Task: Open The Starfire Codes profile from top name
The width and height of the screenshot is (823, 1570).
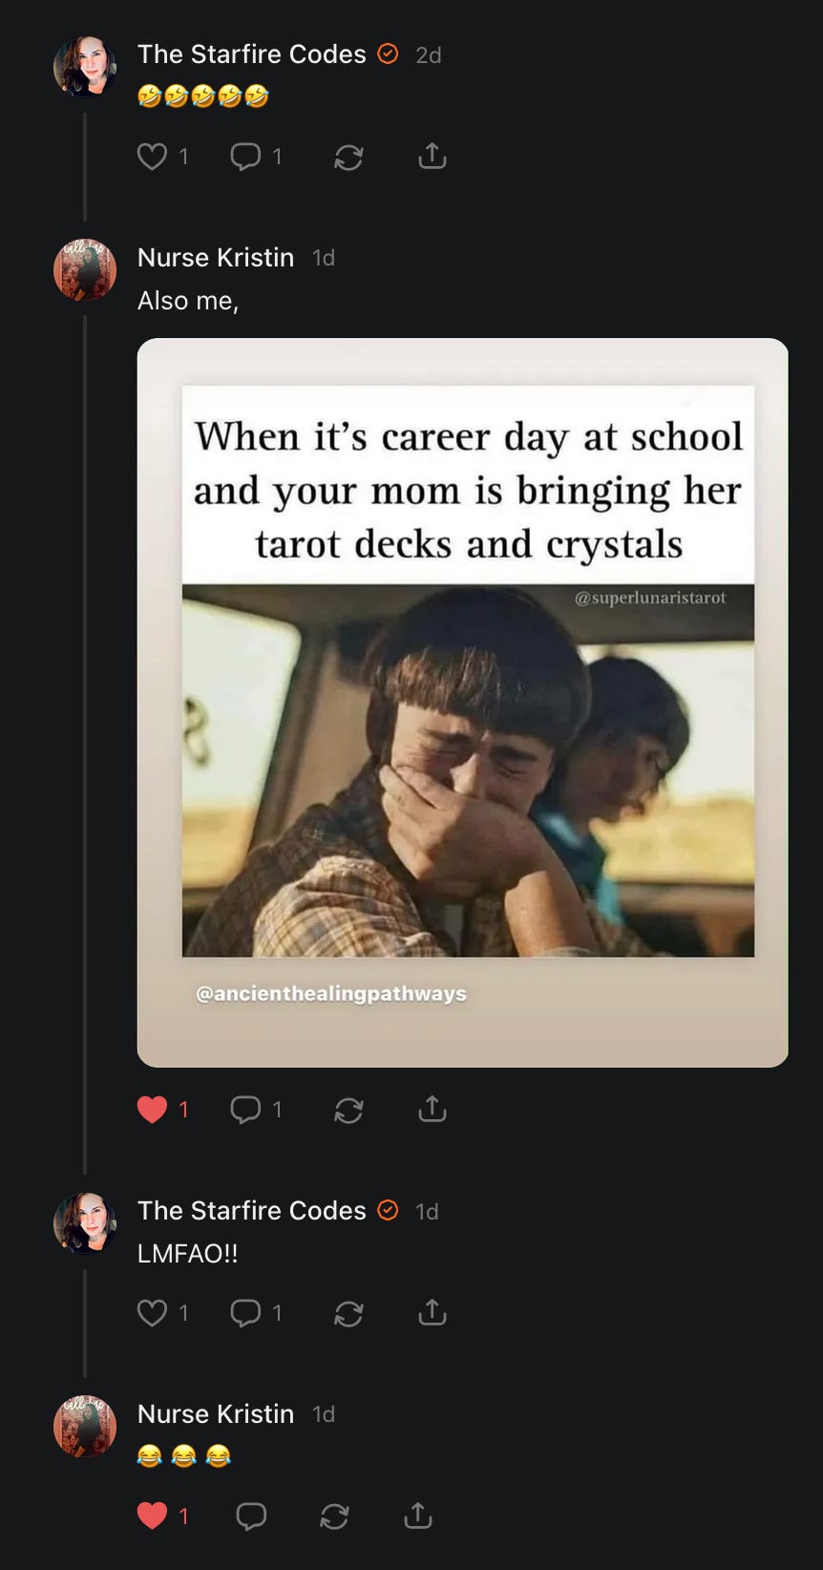Action: click(x=252, y=54)
